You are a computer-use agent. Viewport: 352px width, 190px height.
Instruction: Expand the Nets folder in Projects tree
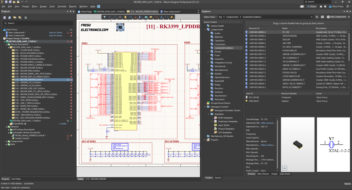click(6, 144)
